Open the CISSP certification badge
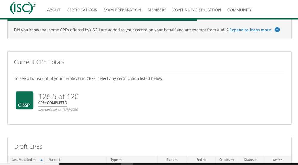This screenshot has width=298, height=165. [x=24, y=100]
